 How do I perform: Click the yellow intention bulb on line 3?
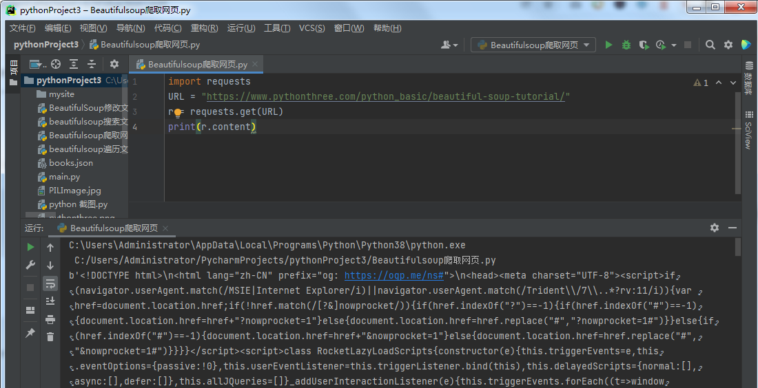177,112
